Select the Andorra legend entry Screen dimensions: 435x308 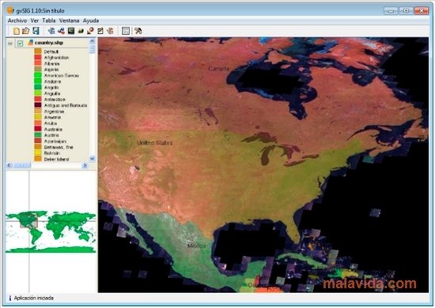(52, 81)
